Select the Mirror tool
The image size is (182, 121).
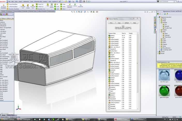point(63,9)
